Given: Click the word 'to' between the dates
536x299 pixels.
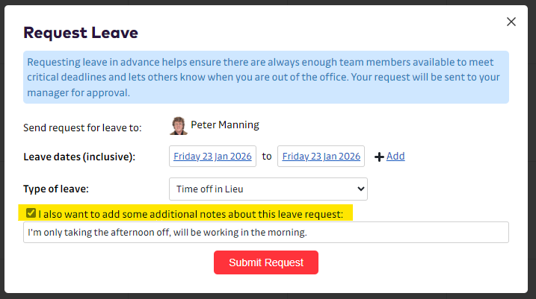Looking at the screenshot, I should tap(267, 157).
